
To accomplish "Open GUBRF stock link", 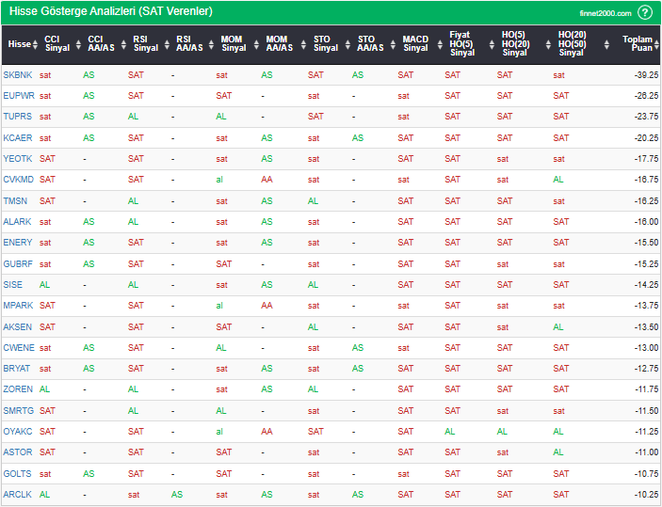I will pos(18,264).
